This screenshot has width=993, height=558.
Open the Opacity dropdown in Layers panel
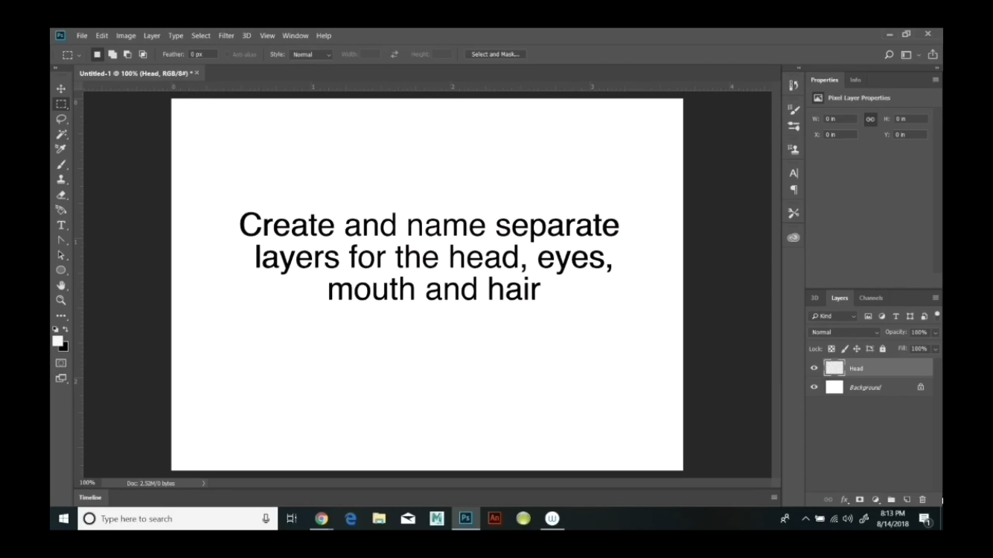click(934, 332)
